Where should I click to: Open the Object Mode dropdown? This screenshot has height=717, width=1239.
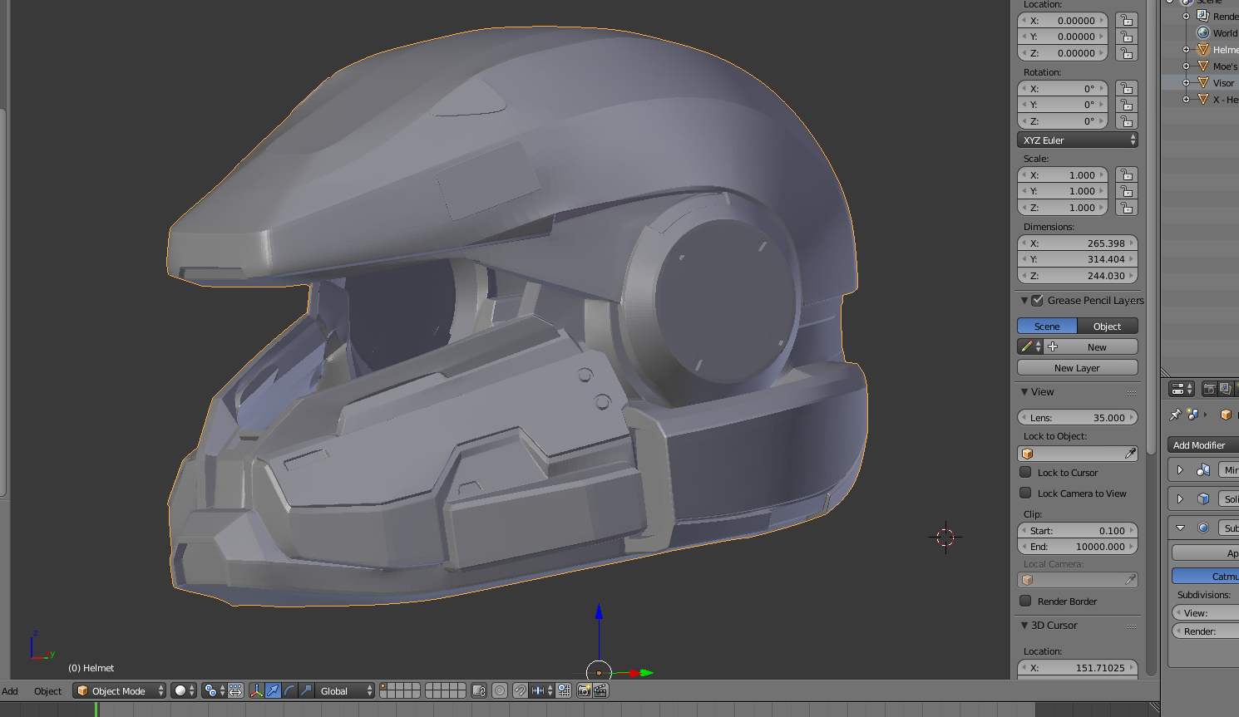click(119, 690)
